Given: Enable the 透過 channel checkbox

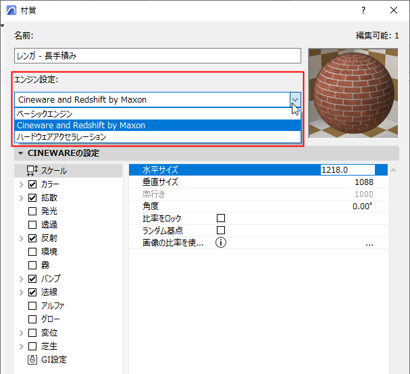Looking at the screenshot, I should [32, 225].
